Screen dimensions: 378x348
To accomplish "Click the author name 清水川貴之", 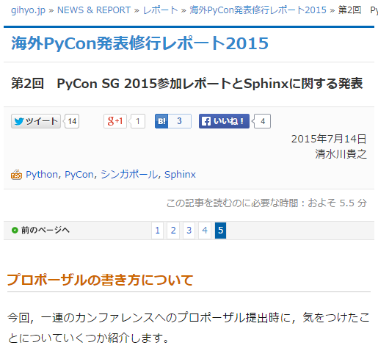I will pos(341,154).
